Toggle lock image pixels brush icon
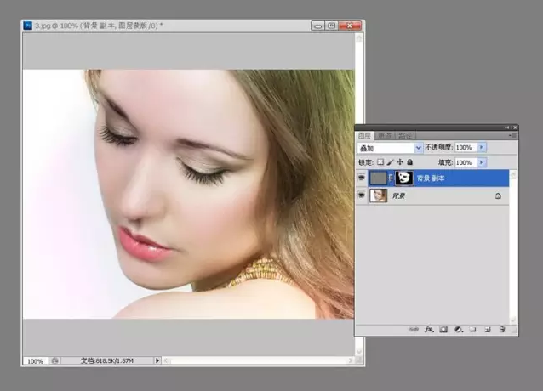543x391 pixels. coord(390,161)
